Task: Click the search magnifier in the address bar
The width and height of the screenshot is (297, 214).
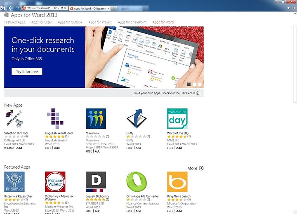Action: click(55, 8)
